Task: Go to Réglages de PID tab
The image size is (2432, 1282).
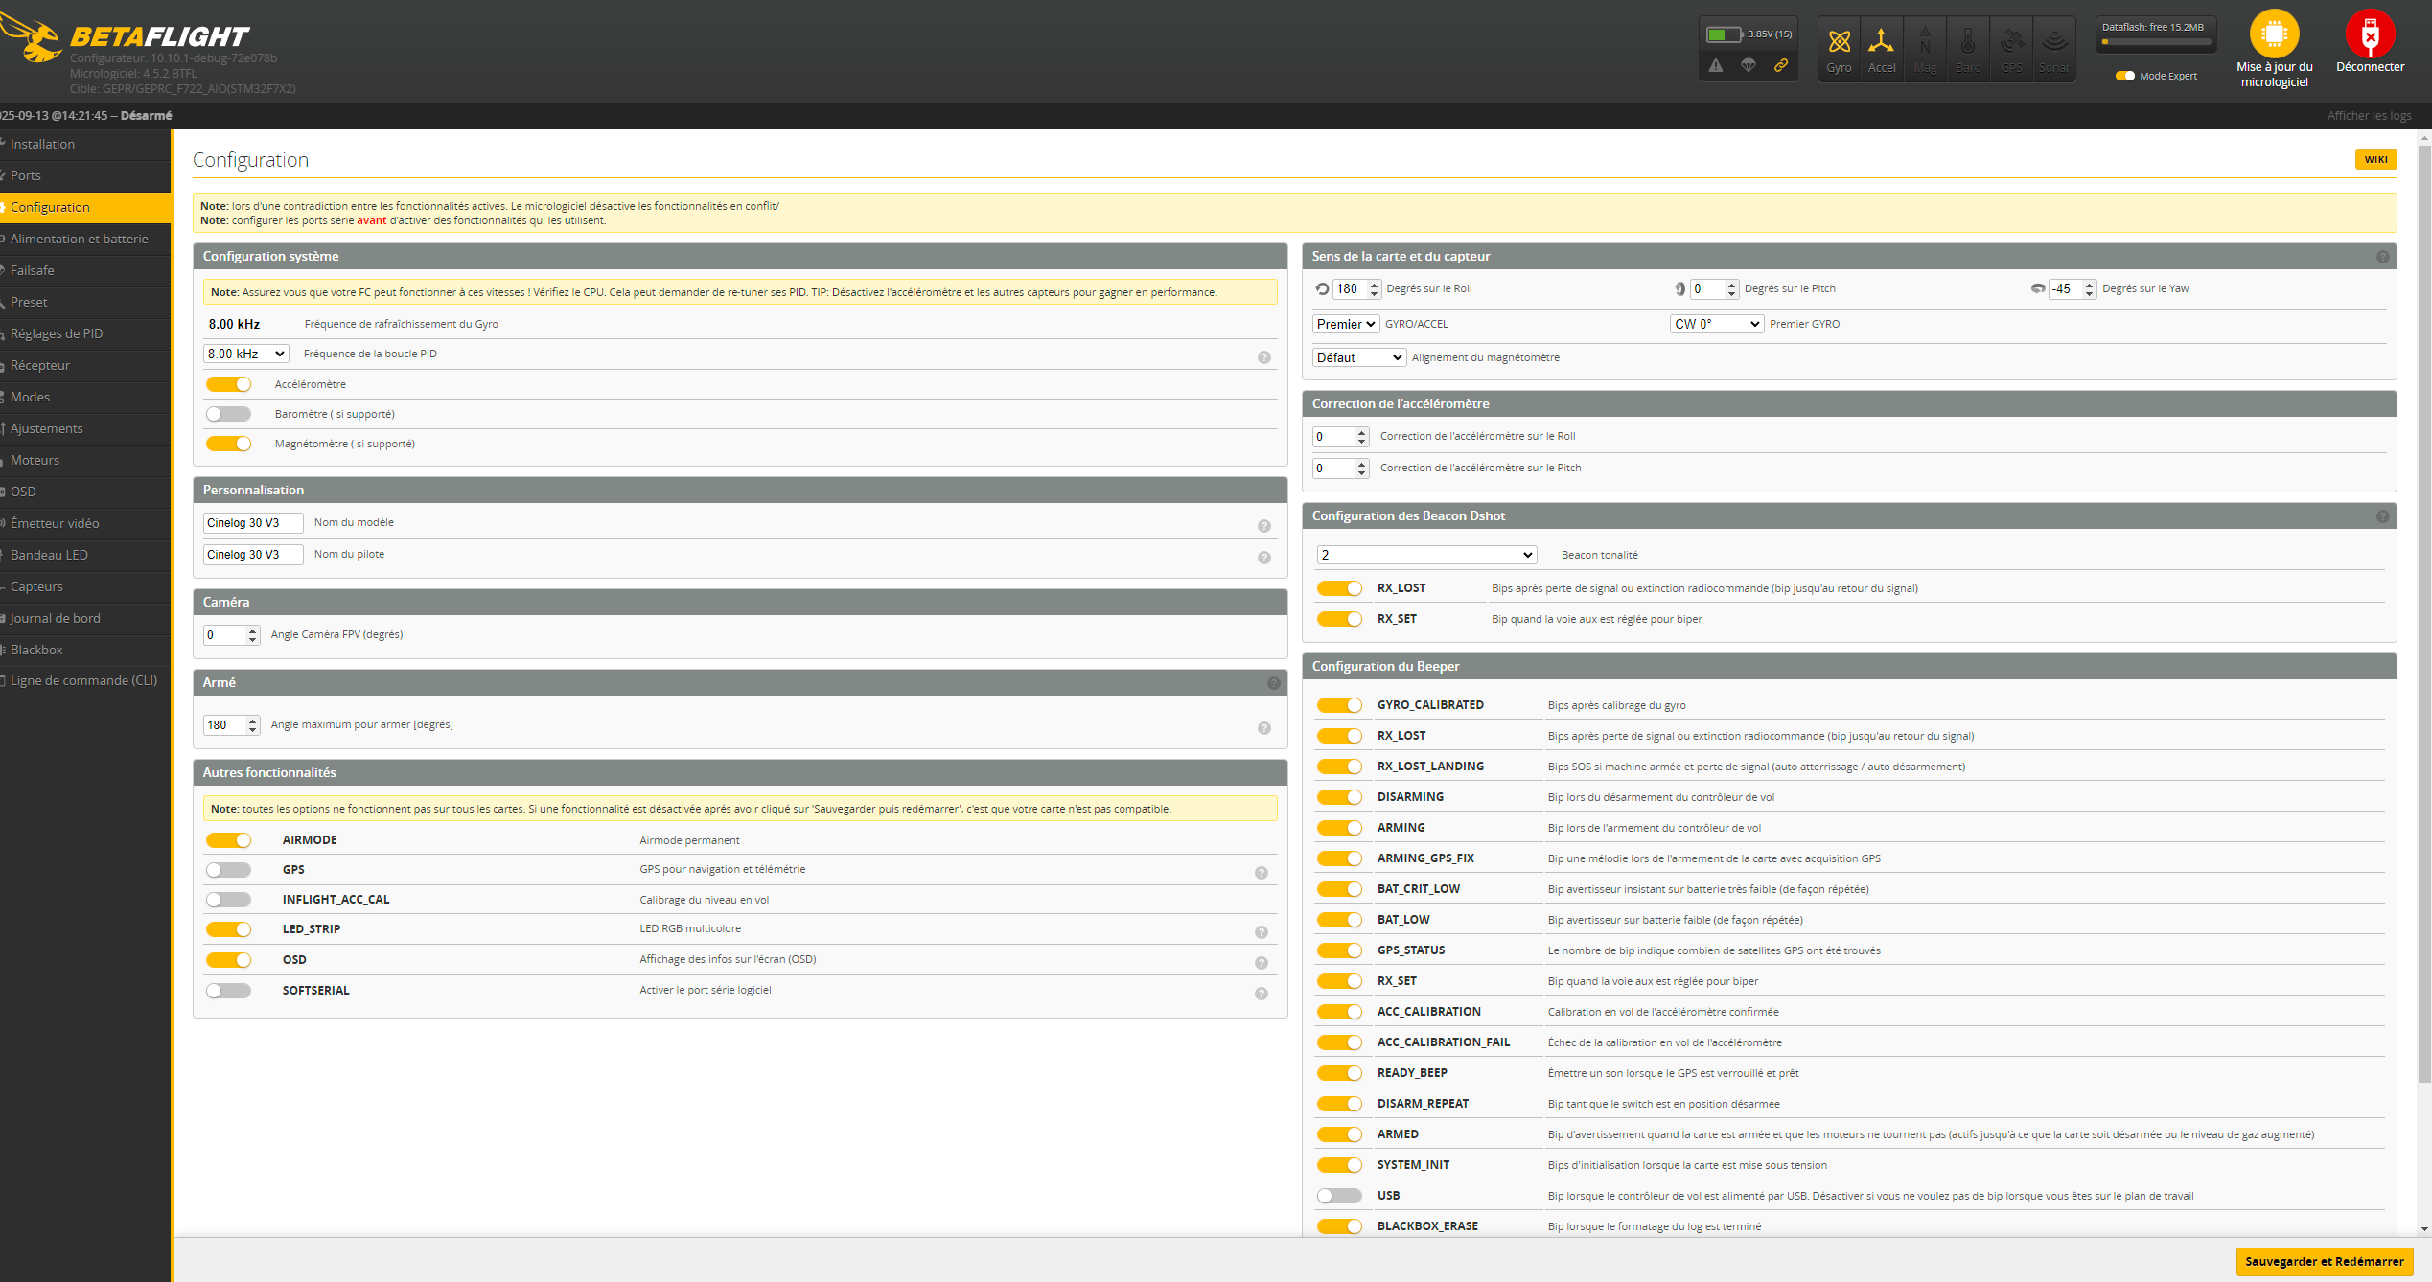Action: (57, 333)
